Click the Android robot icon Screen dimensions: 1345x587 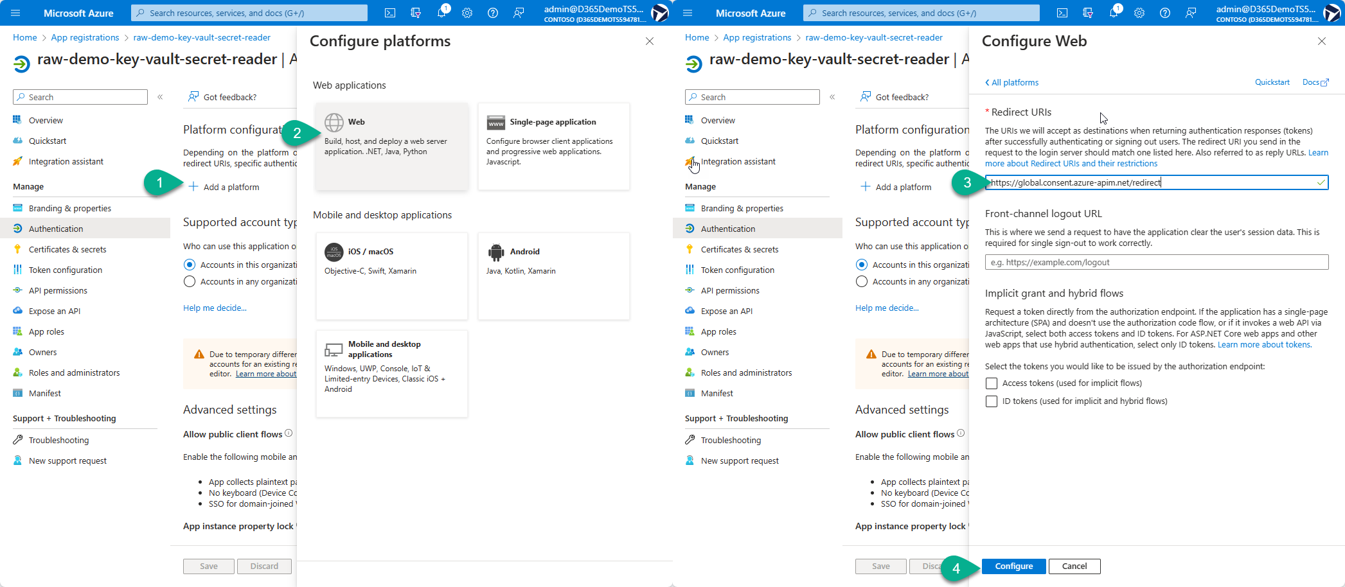pyautogui.click(x=496, y=252)
